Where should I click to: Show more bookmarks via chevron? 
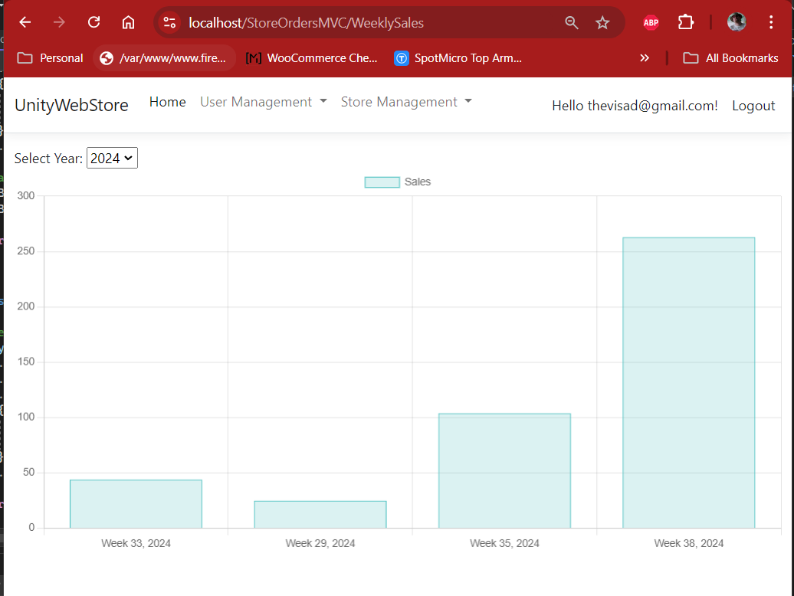[x=645, y=58]
